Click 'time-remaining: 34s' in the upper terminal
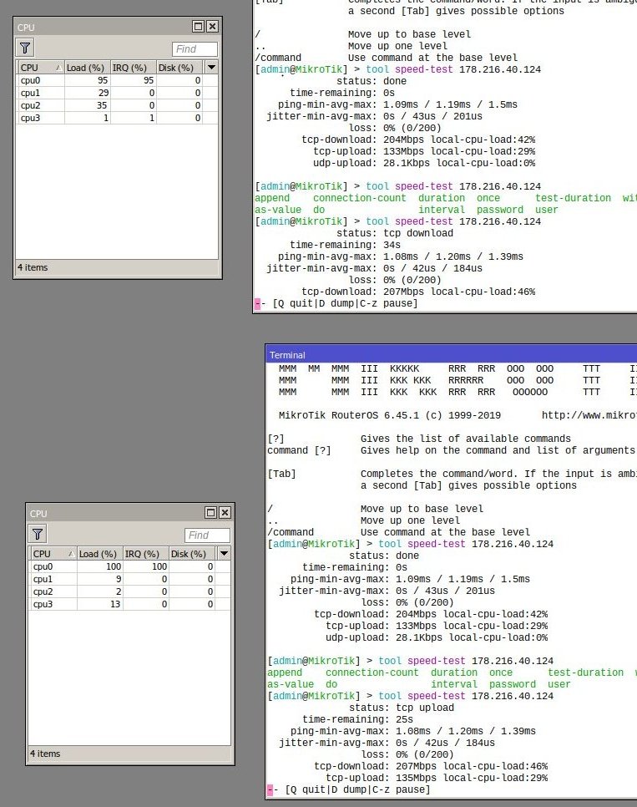 pyautogui.click(x=346, y=245)
